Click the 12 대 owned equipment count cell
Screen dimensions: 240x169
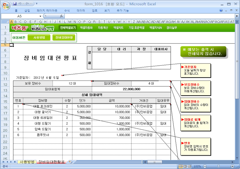coord(72,84)
